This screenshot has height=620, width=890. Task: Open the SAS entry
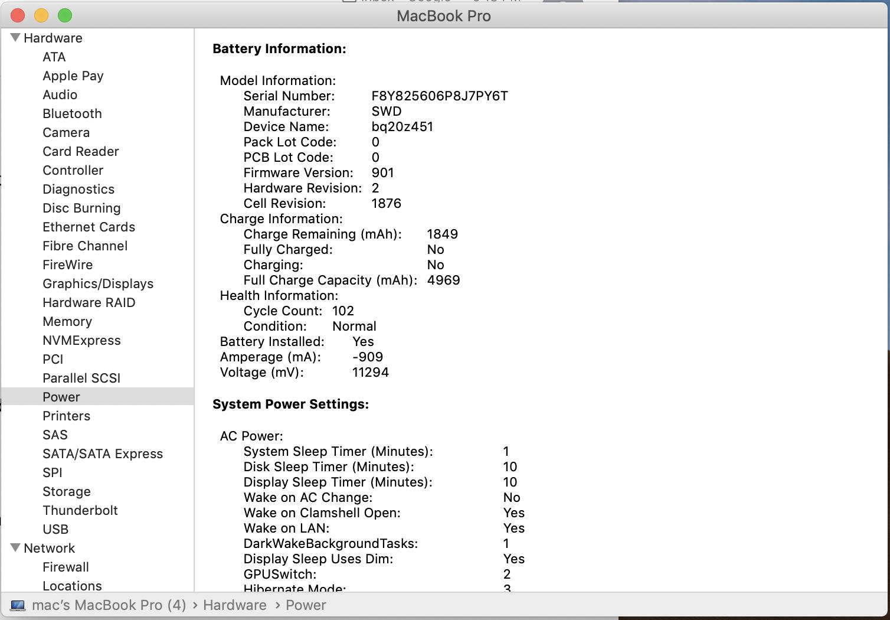click(55, 435)
